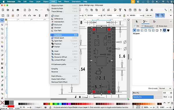
Task: Expand dock panel chevron menu
Action: [171, 21]
